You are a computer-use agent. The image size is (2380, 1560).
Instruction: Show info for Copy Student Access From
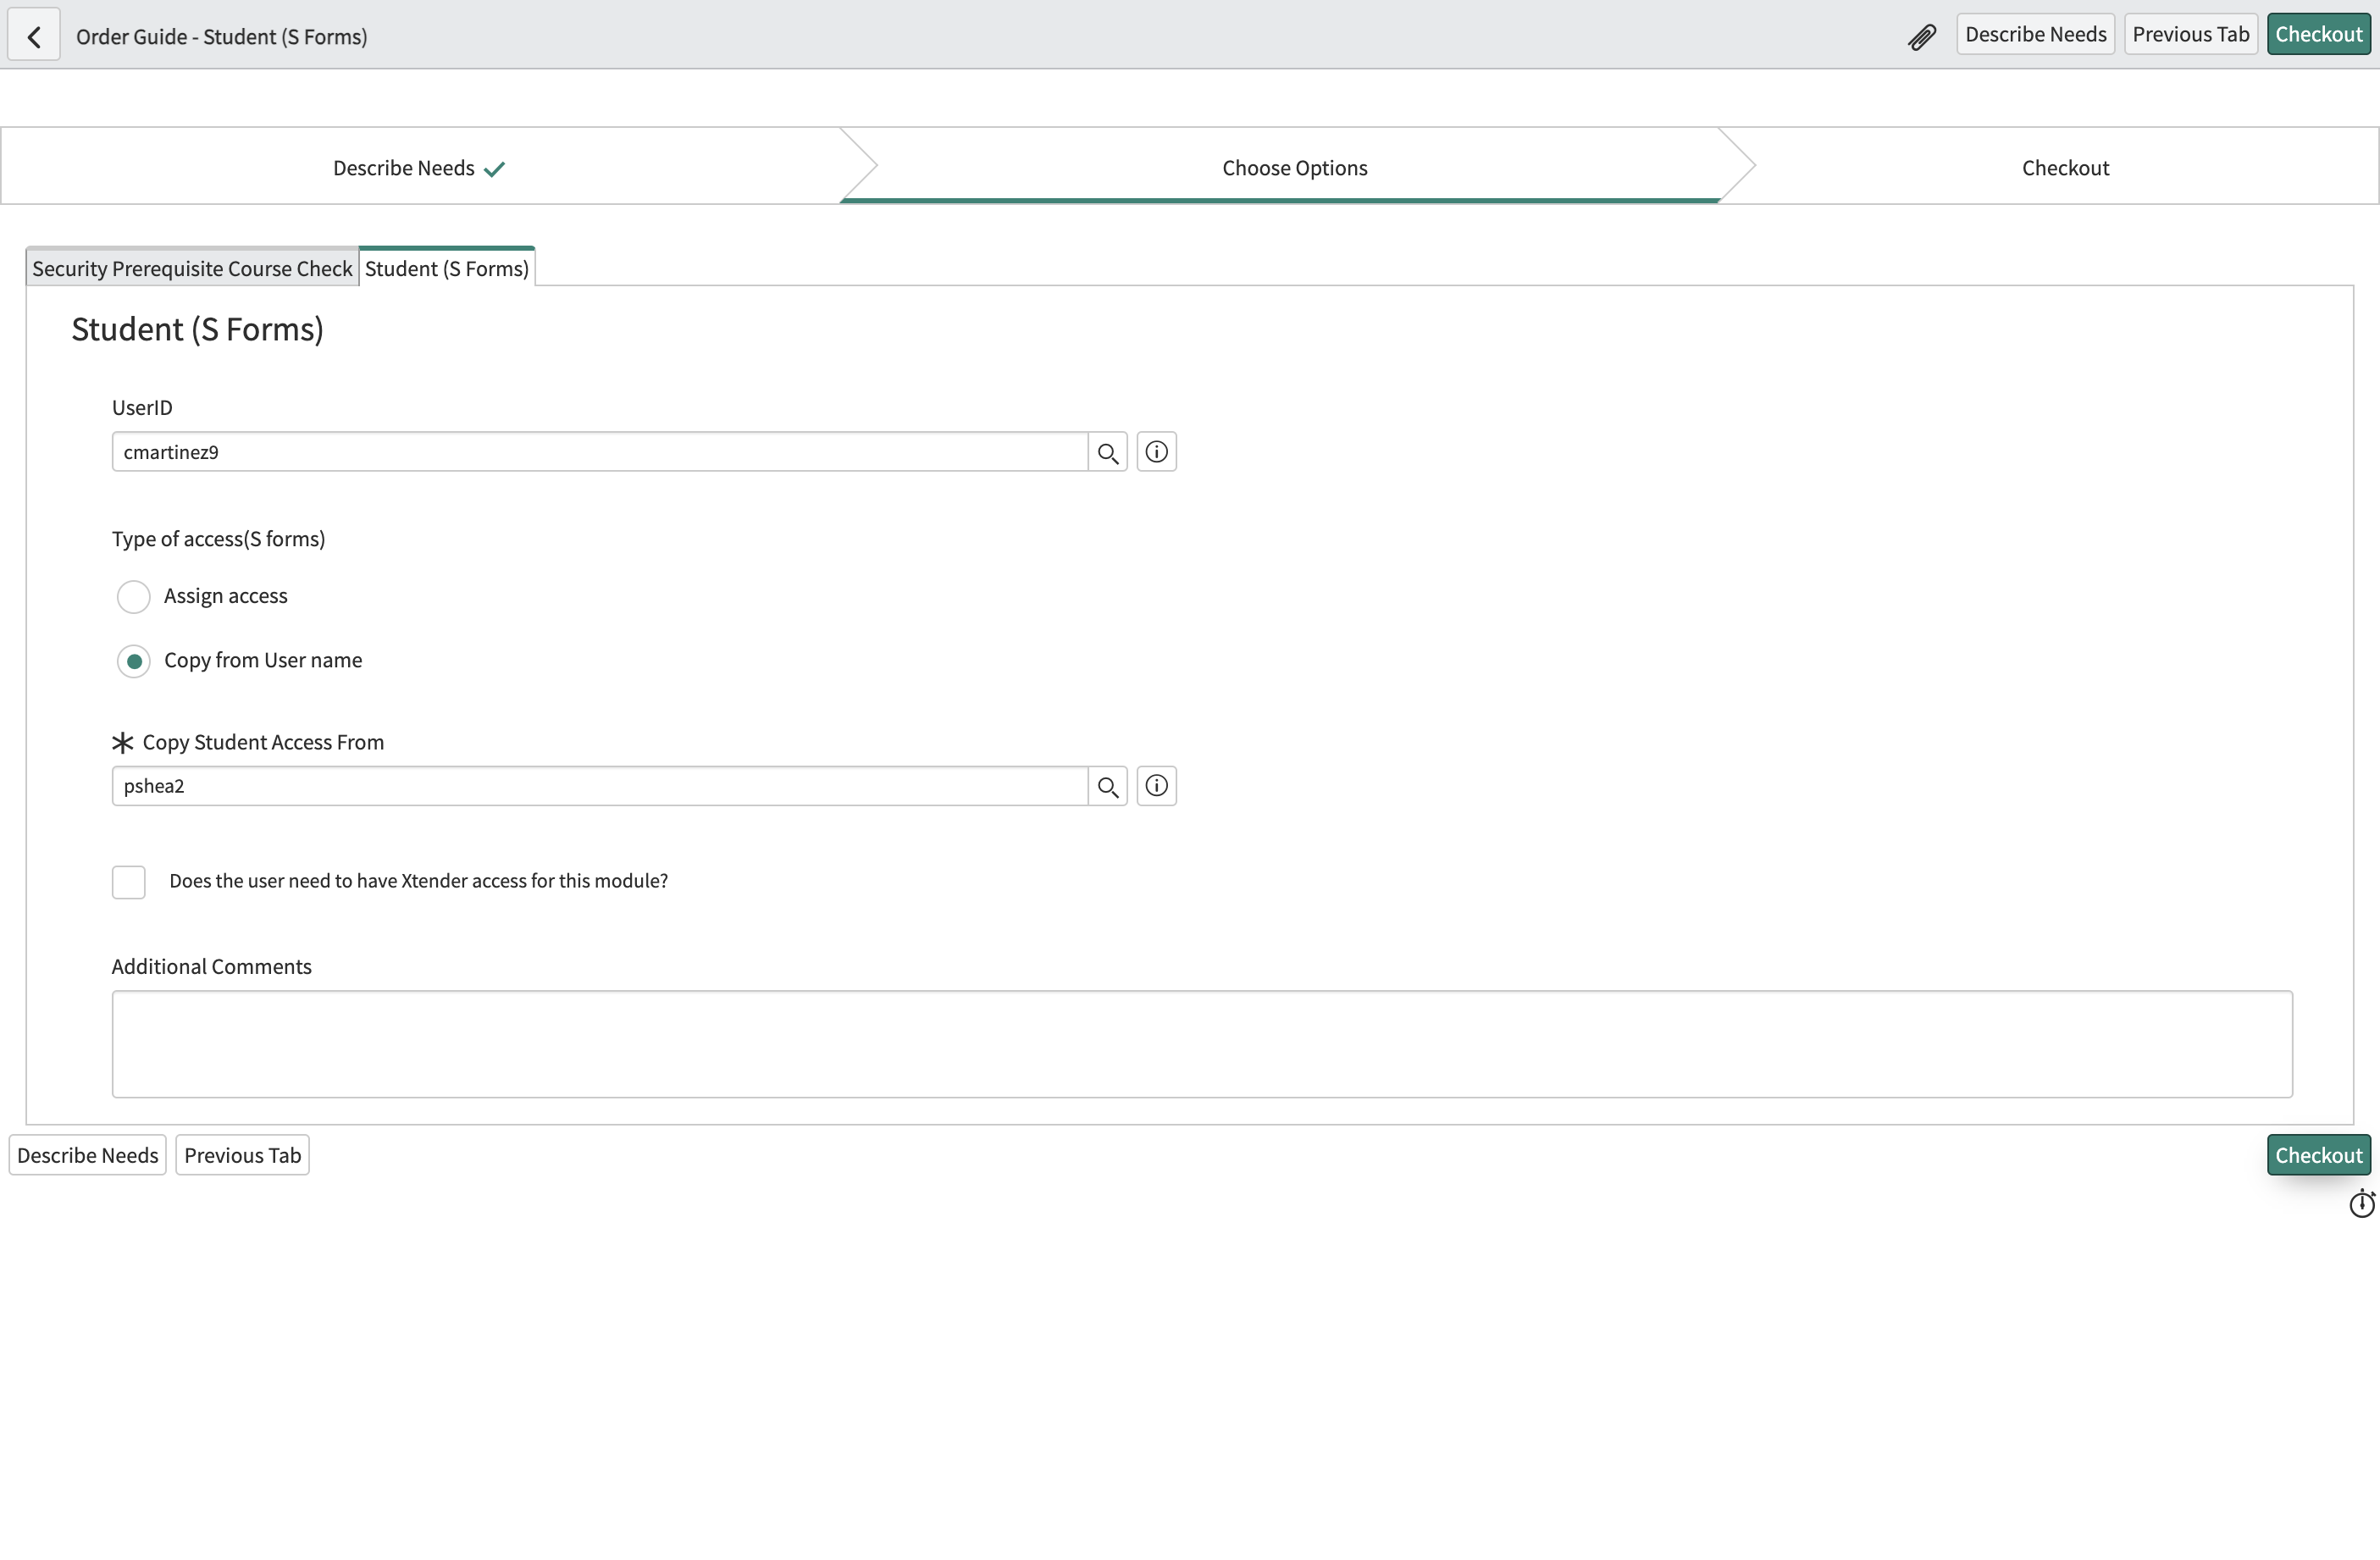click(x=1156, y=786)
